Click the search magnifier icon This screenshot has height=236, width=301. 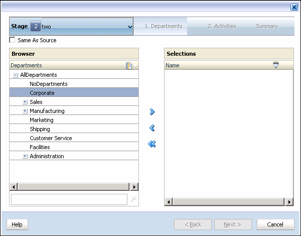pos(133,199)
